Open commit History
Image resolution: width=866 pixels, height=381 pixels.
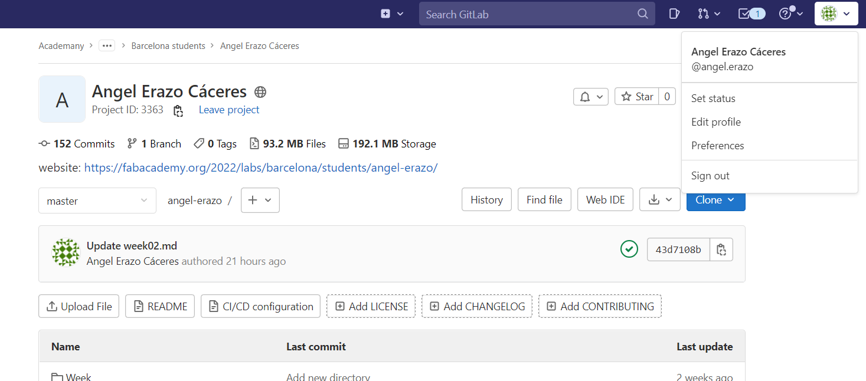point(486,200)
